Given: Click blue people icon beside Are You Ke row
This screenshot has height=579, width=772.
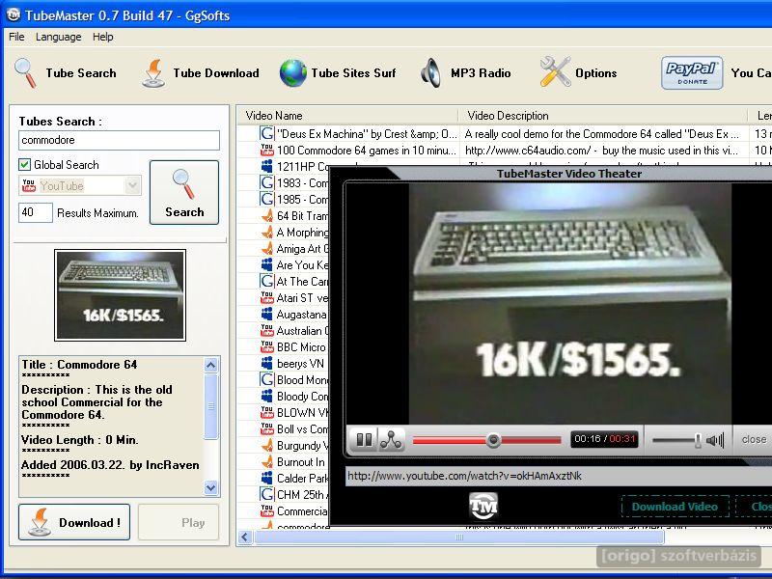Looking at the screenshot, I should tap(267, 264).
